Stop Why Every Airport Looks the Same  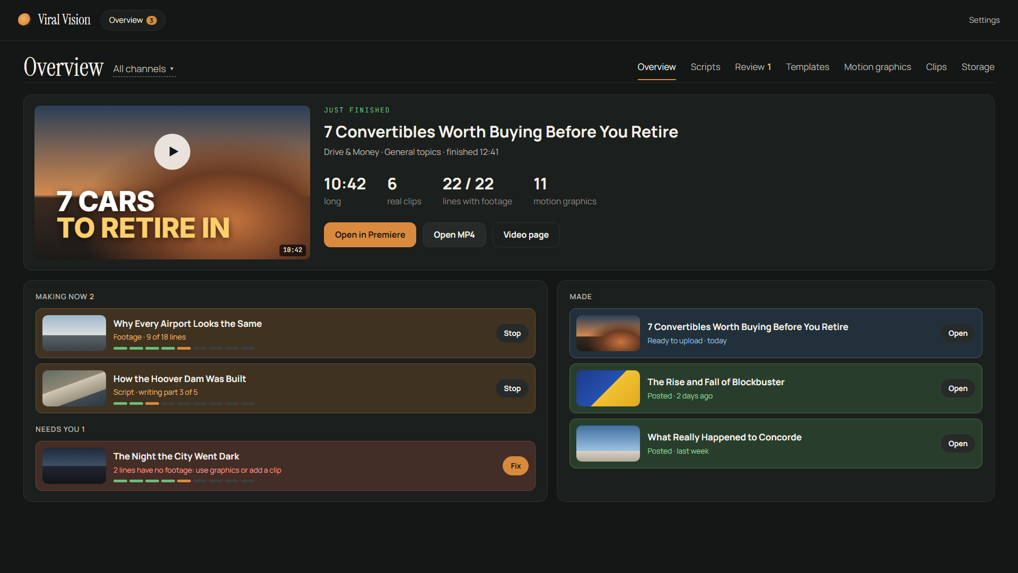[x=512, y=333]
